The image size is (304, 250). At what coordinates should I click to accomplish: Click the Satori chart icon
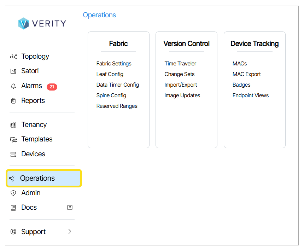[13, 71]
